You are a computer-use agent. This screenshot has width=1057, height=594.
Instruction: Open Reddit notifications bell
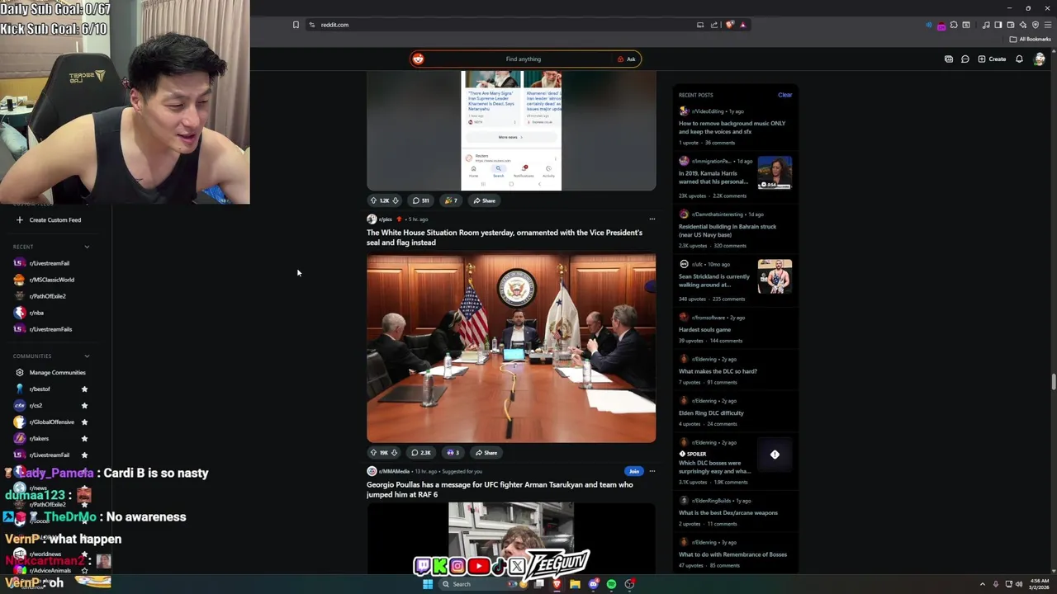1019,59
